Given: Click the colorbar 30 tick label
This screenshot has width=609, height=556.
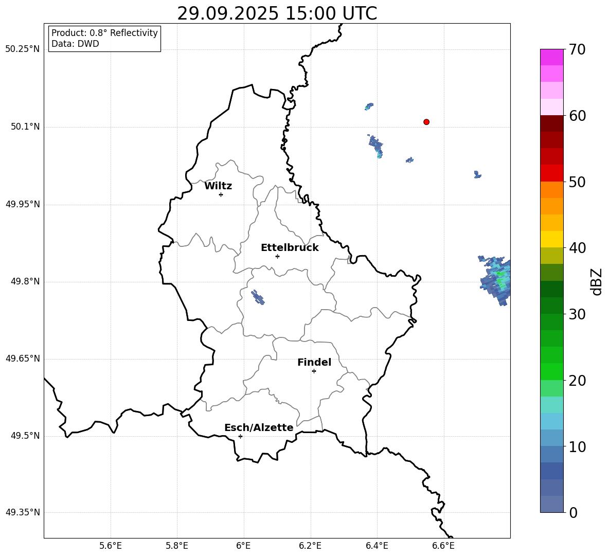Looking at the screenshot, I should click(577, 314).
